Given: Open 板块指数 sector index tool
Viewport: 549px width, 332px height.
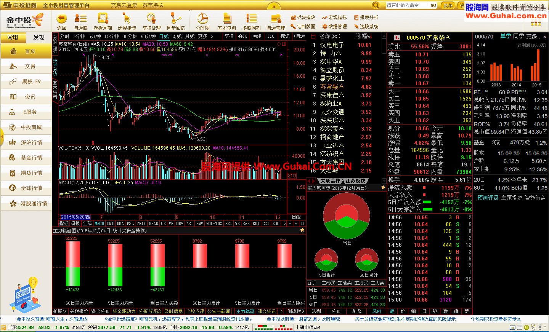Looking at the screenshot, I should tap(303, 18).
